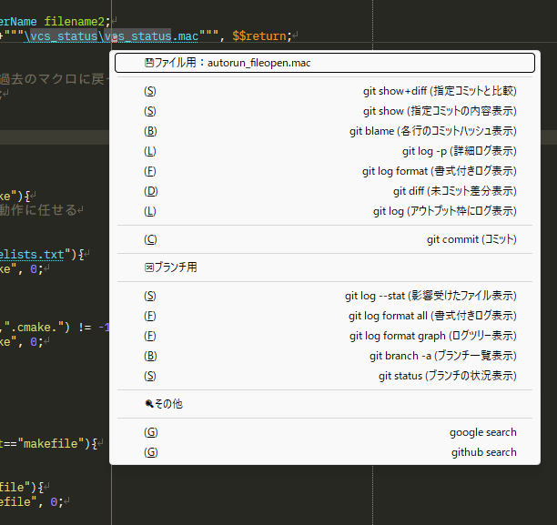Open git diff (未コミット差分表示)
557x525 pixels.
325,191
